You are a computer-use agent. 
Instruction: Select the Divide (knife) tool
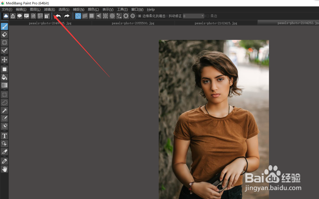click(x=4, y=152)
